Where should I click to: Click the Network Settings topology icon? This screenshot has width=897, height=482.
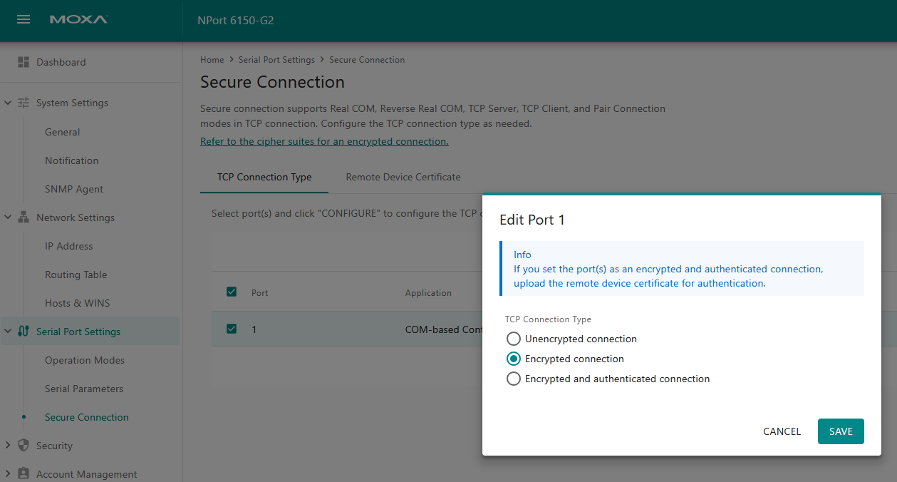coord(24,217)
